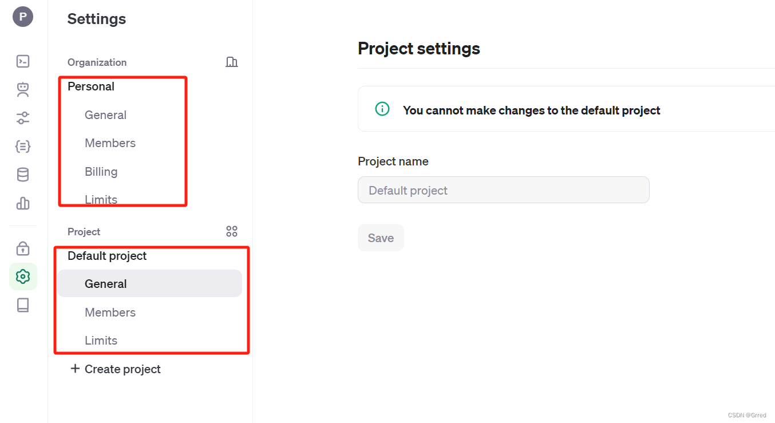Open the Storage database icon

pos(23,175)
